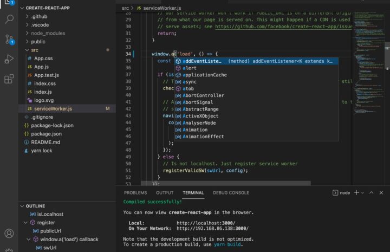Click line number 34 in gutter
This screenshot has height=252, width=390.
(x=128, y=54)
